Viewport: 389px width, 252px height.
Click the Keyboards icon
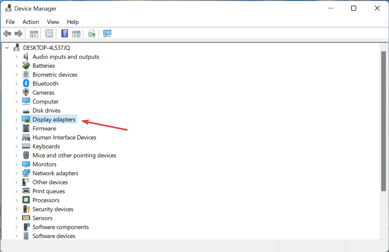(26, 146)
